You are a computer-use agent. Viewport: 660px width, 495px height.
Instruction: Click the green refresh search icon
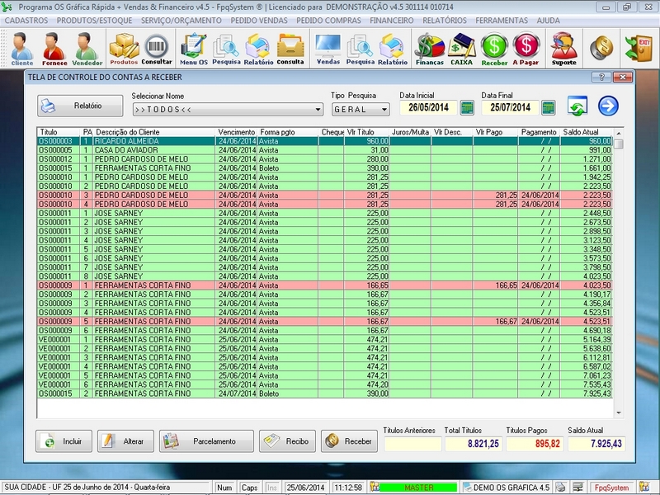[x=577, y=106]
